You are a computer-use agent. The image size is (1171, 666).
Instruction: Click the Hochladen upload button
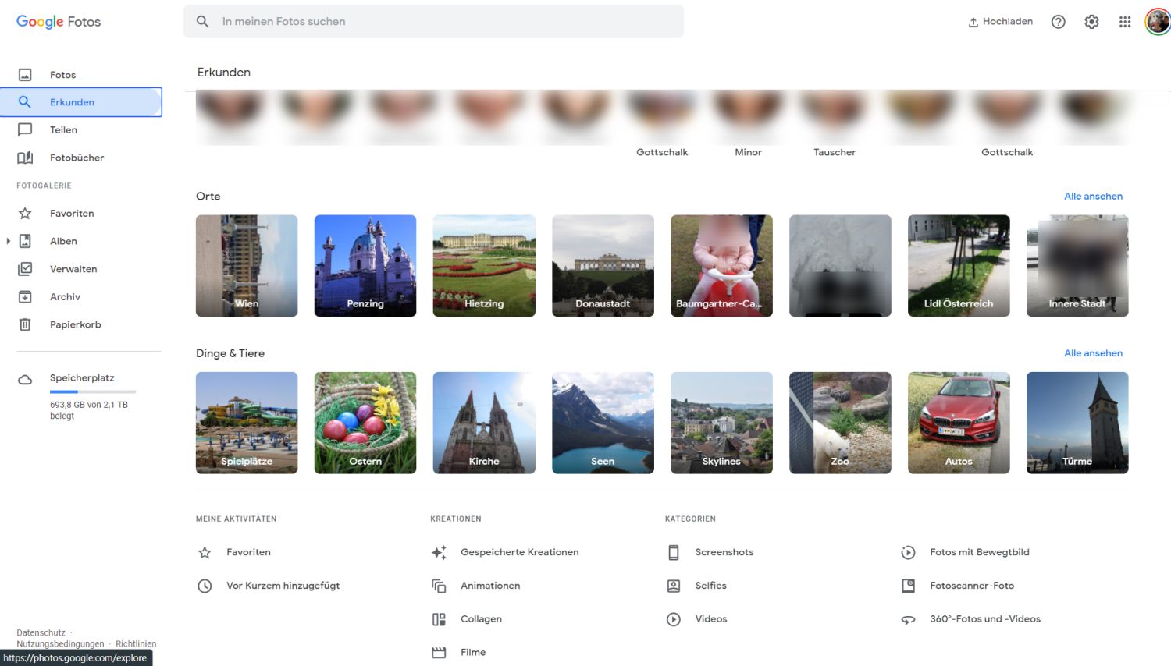pyautogui.click(x=1000, y=22)
